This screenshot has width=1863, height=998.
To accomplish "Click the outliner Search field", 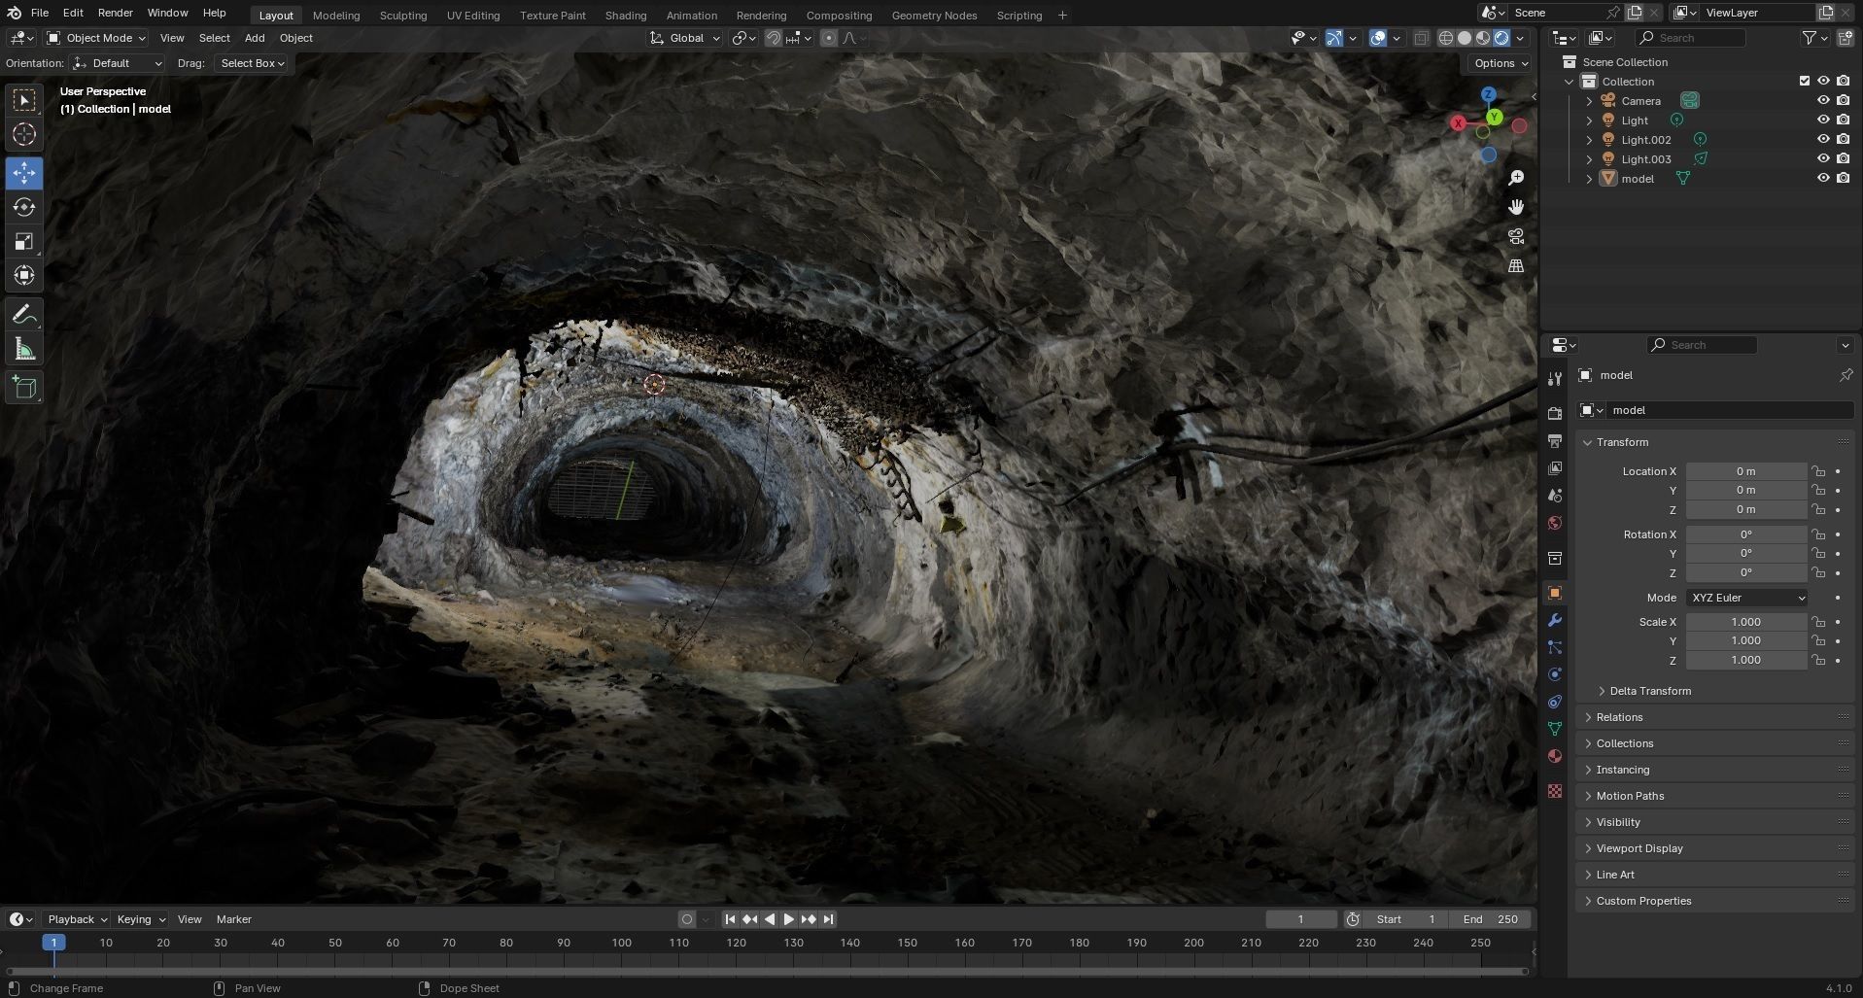I will 1690,38.
